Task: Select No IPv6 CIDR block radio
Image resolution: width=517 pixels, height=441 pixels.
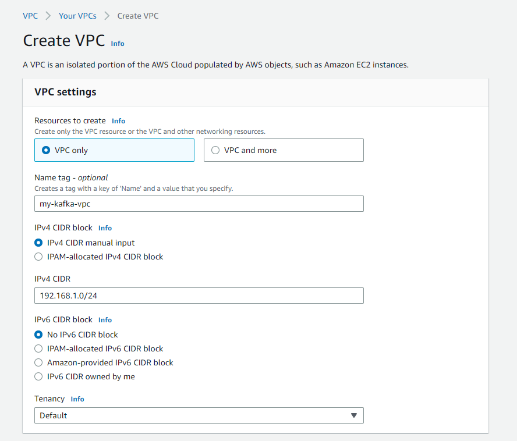Action: 38,335
